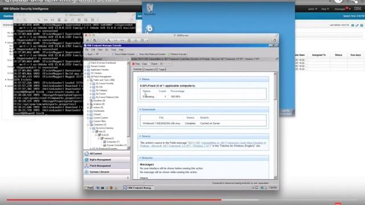The height and width of the screenshot is (205, 365).
Task: Open the QRadar admin dropdown
Action: 312,9
